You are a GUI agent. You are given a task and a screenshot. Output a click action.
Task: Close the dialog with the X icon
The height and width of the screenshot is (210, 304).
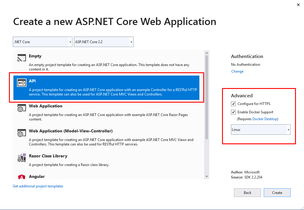pos(298,5)
